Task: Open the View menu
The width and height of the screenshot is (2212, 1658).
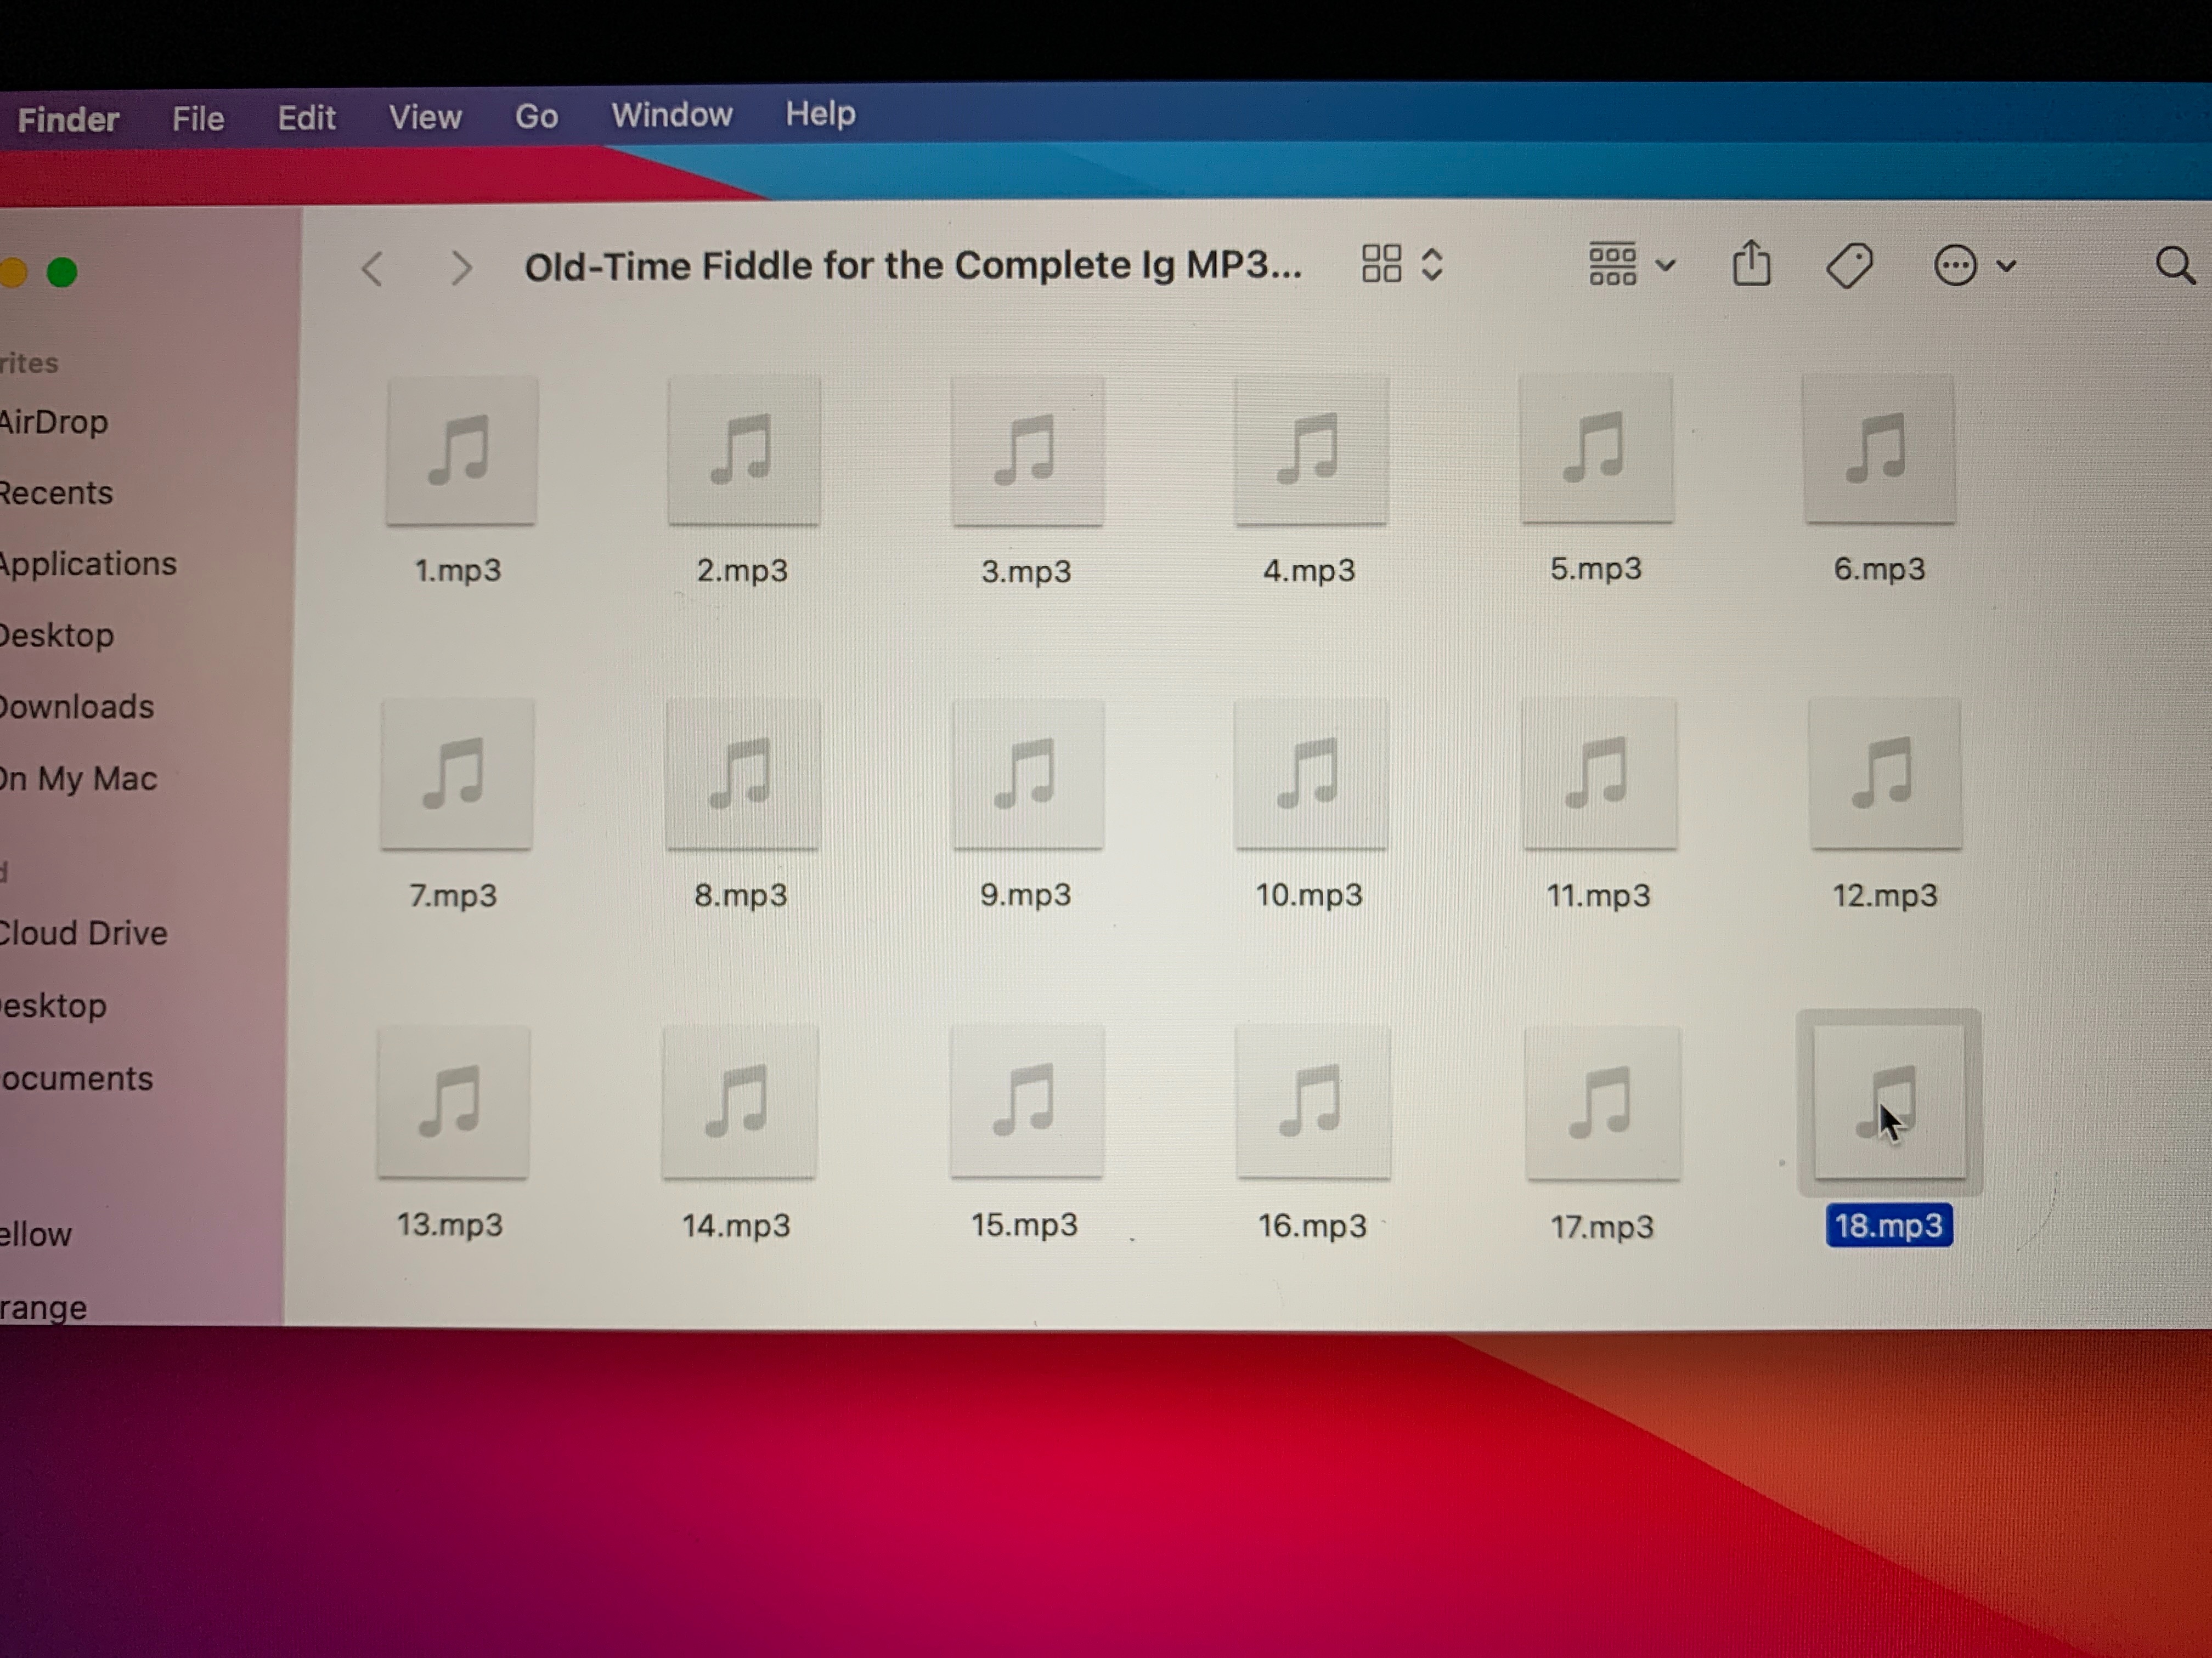Action: pos(425,117)
